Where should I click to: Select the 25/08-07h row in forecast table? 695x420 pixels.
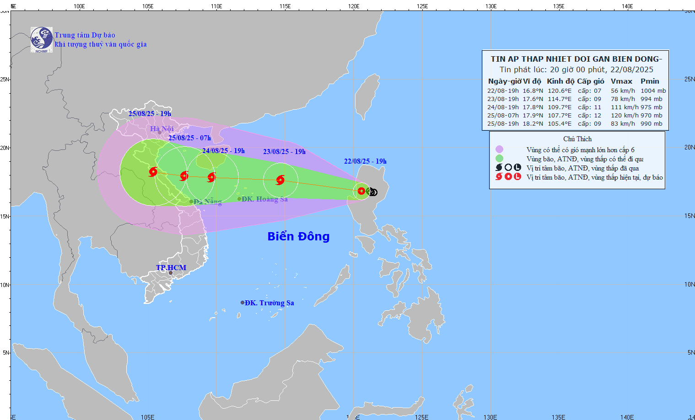coord(575,116)
